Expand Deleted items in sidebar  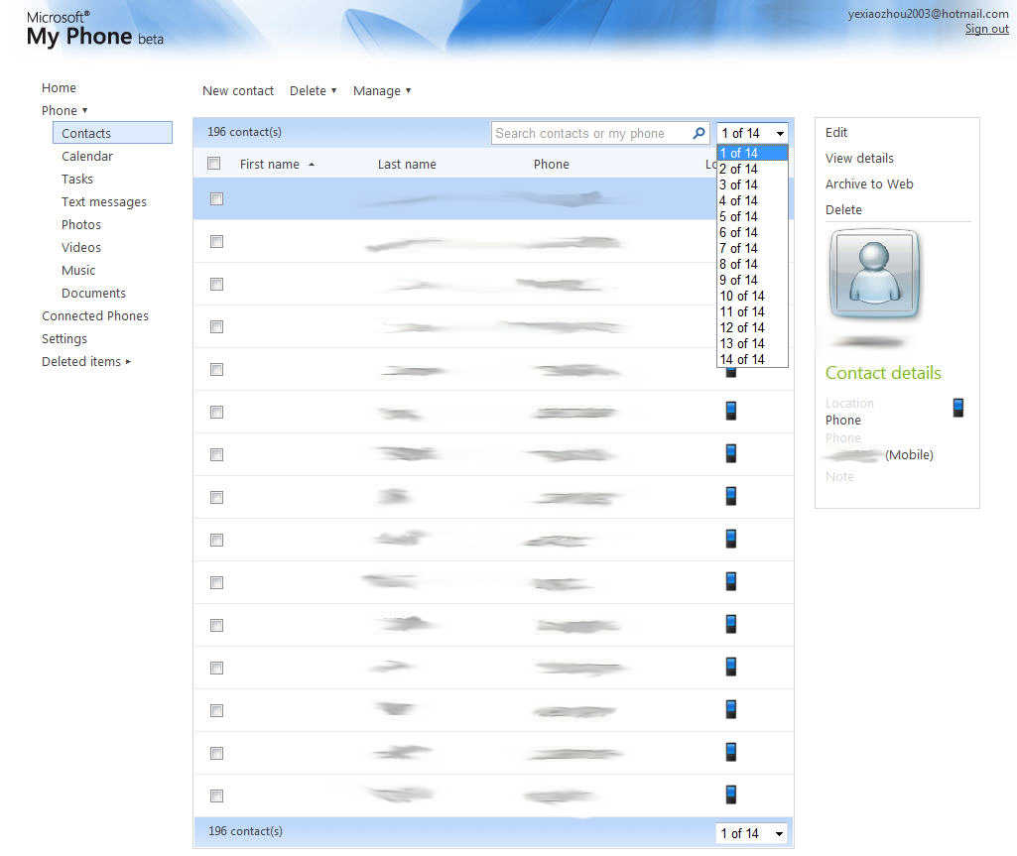tap(85, 361)
